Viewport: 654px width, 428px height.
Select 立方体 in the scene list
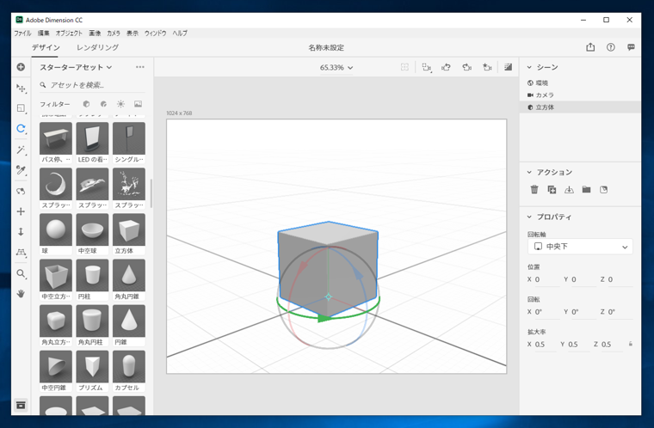(x=580, y=107)
